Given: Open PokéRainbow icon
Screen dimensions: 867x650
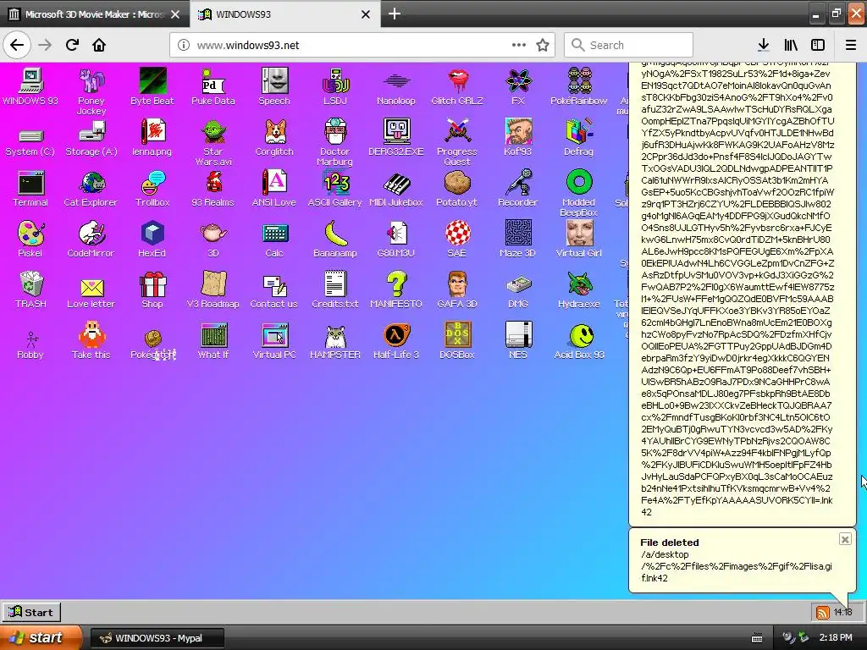Looking at the screenshot, I should click(x=579, y=81).
